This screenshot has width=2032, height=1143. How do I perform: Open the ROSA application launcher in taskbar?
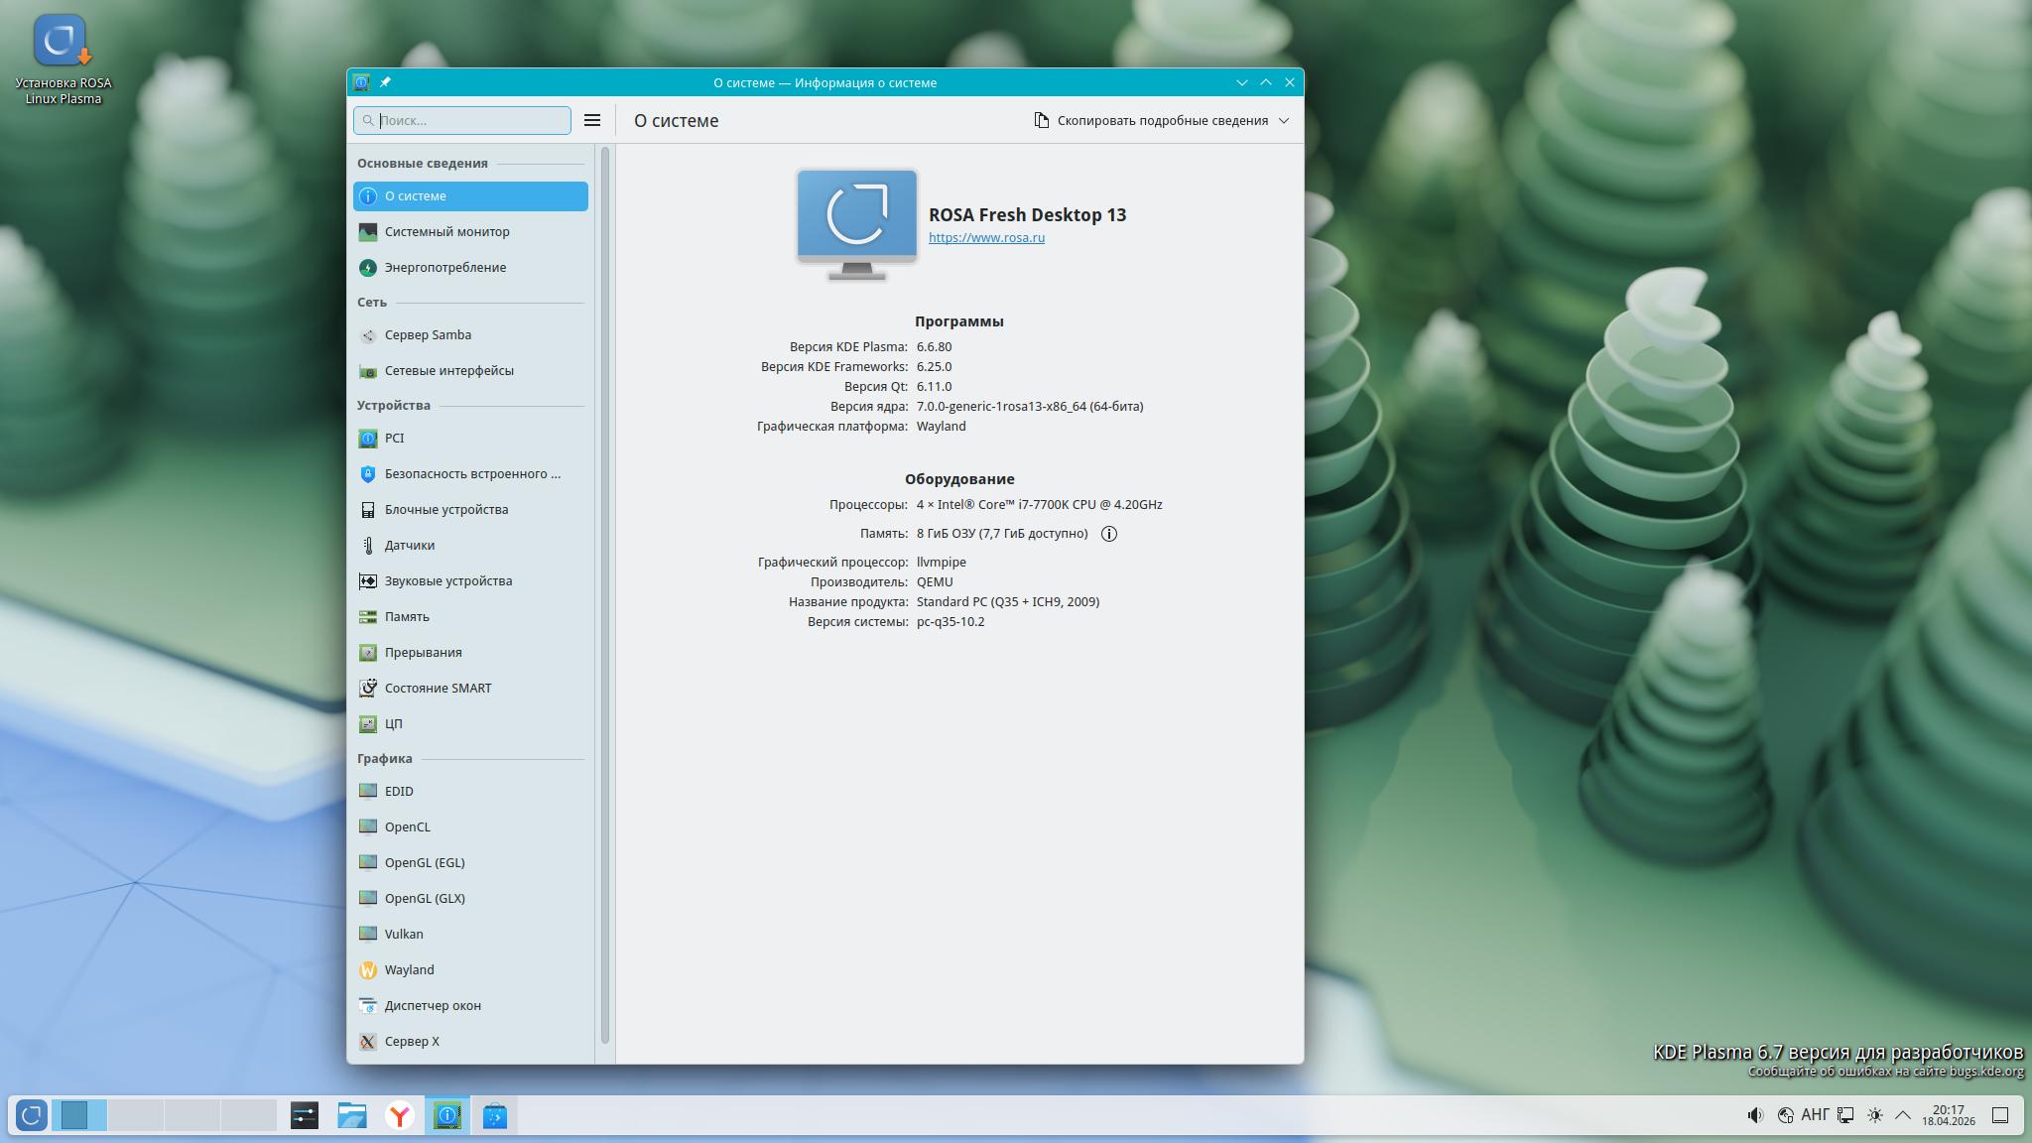pos(31,1115)
